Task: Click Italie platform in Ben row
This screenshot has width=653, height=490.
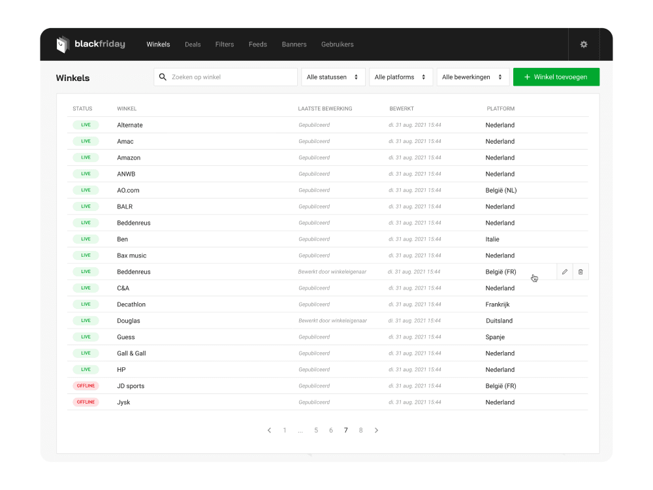Action: point(492,239)
